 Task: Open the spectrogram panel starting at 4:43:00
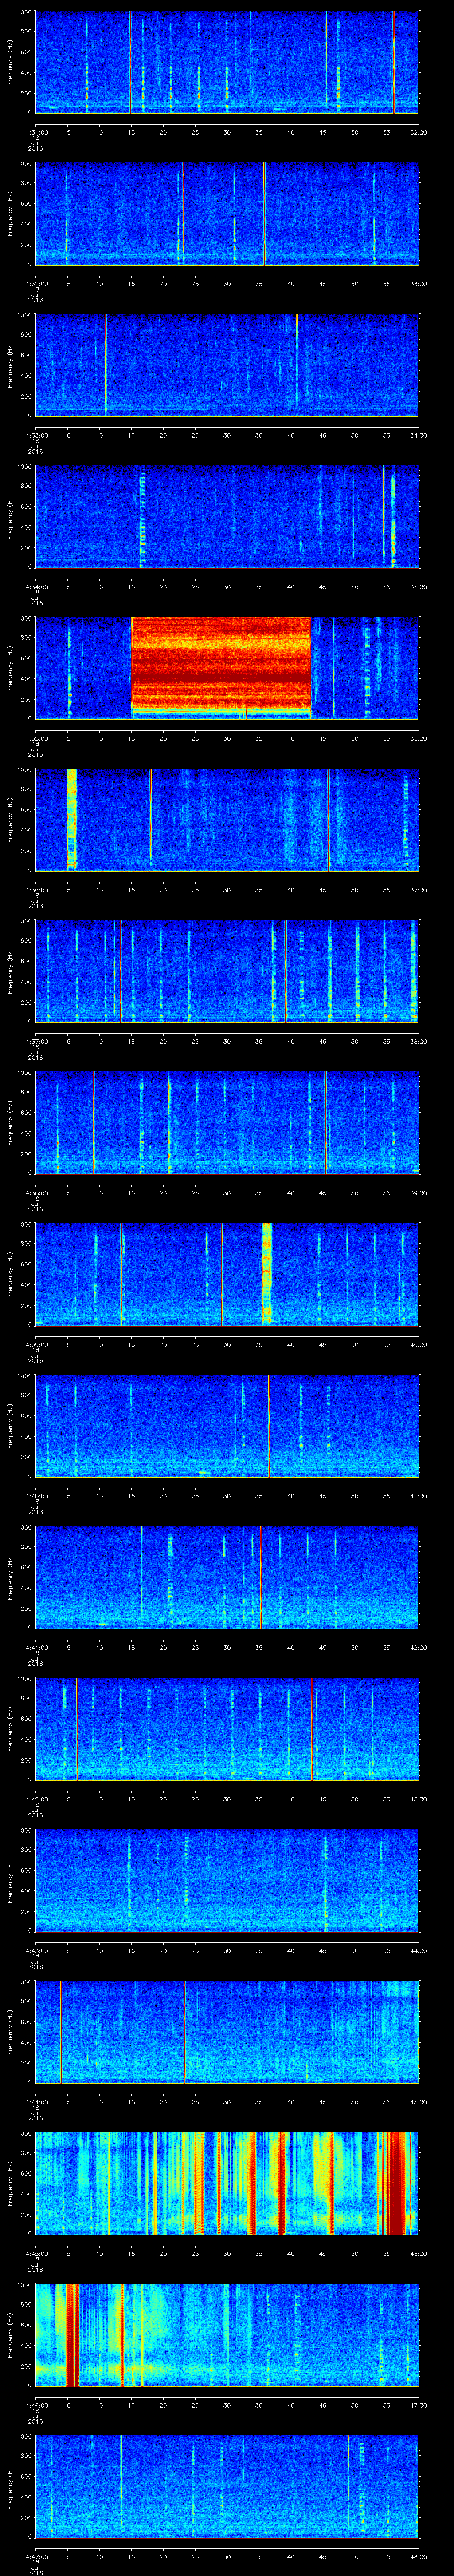coord(227,1880)
